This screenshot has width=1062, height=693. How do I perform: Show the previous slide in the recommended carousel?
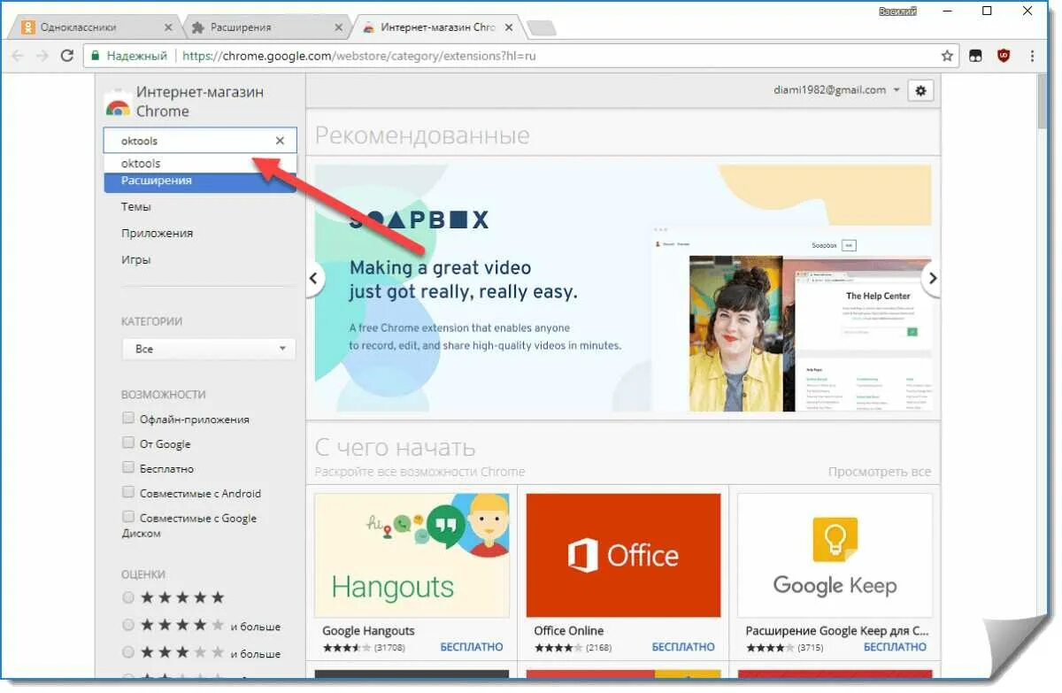tap(313, 278)
